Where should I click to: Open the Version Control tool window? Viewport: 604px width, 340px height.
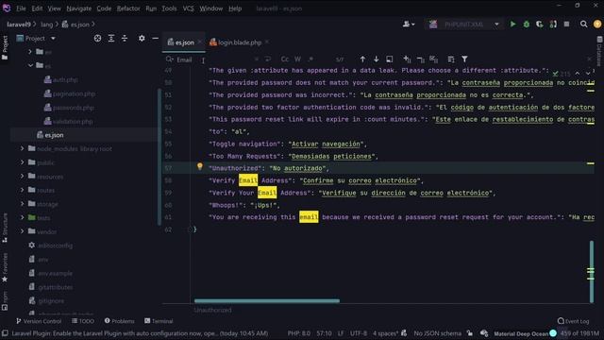tap(39, 321)
